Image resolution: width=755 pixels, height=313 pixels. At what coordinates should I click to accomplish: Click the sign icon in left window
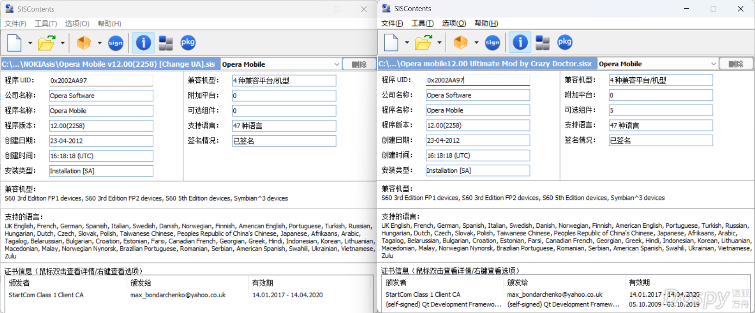(116, 43)
